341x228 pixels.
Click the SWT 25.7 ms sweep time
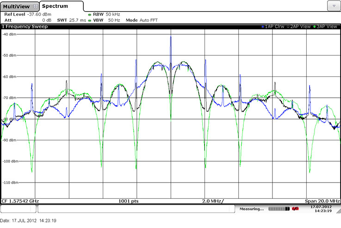tap(72, 20)
